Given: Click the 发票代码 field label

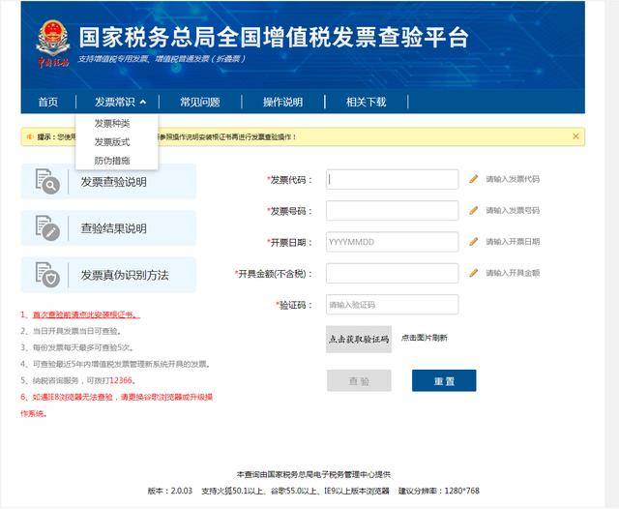Looking at the screenshot, I should click(290, 180).
